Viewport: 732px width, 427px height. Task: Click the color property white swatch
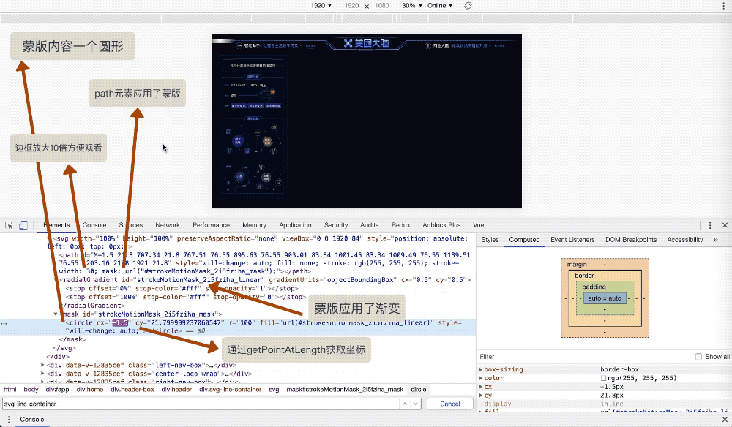(x=603, y=378)
